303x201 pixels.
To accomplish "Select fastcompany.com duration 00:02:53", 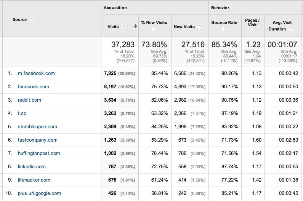I will pos(289,140).
